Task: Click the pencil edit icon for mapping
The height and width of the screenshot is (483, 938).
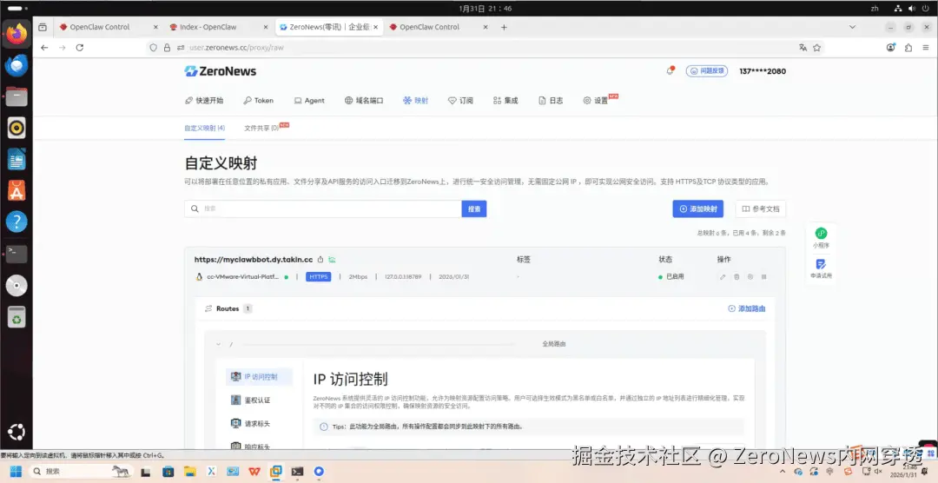Action: [x=723, y=277]
